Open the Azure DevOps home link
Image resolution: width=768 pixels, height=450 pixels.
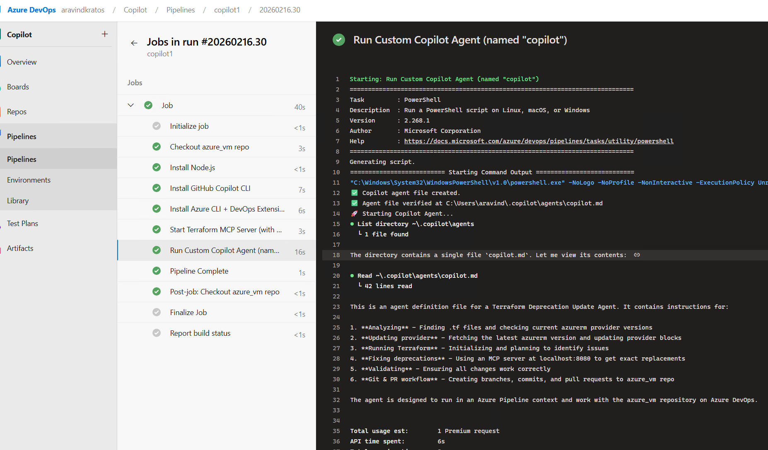tap(31, 10)
